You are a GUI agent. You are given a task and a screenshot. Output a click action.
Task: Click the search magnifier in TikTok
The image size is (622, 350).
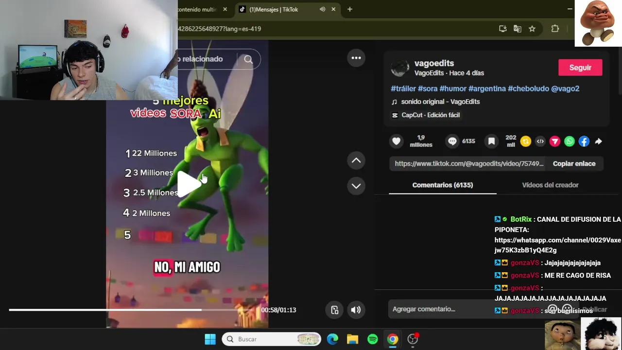click(248, 59)
